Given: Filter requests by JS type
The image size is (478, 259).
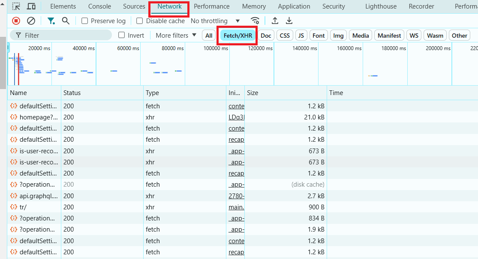Looking at the screenshot, I should pyautogui.click(x=301, y=35).
